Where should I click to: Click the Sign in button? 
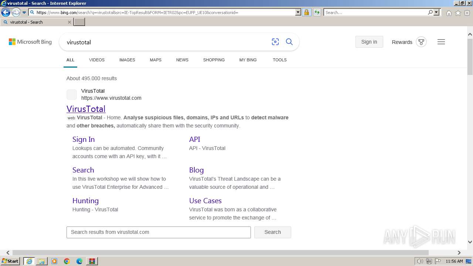(x=369, y=42)
